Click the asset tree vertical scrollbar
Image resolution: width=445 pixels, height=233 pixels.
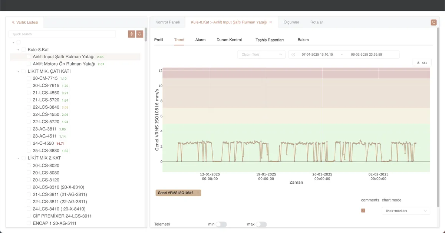(x=146, y=35)
